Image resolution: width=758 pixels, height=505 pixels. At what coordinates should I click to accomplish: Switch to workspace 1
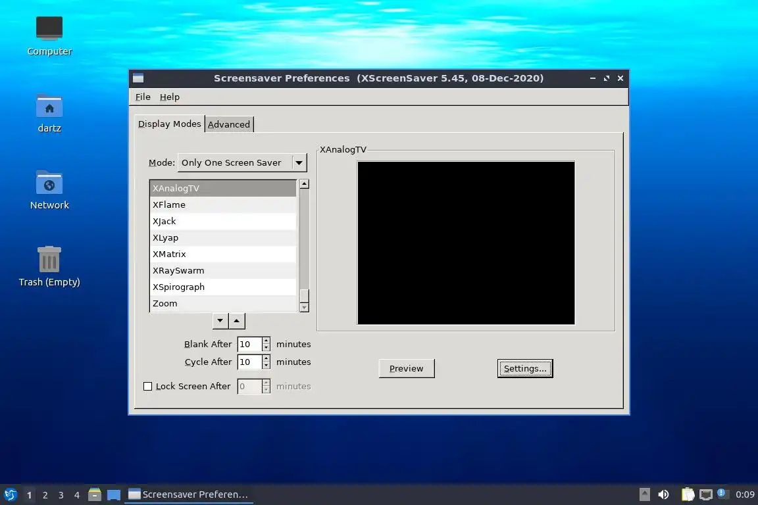coord(29,495)
